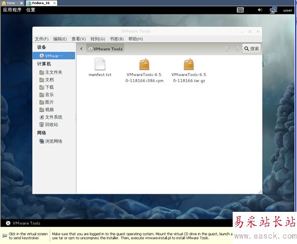This screenshot has height=244, width=297.
Task: Click the network connection icon in panel
Action: coord(273,10)
